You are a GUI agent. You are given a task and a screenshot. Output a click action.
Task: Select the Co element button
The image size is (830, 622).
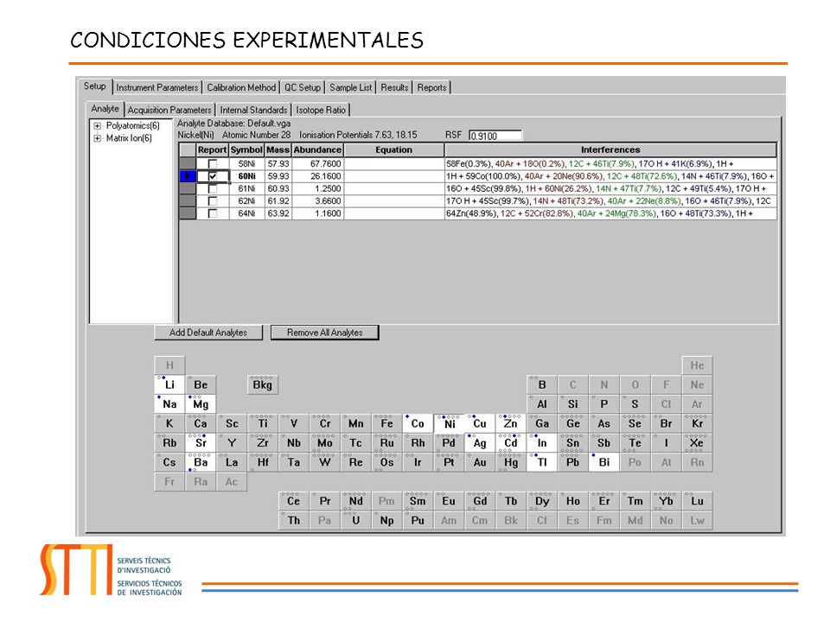click(418, 423)
